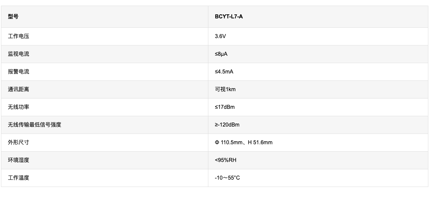The image size is (430, 206).
Task: Click the 外形尺寸 row label
Action: pos(19,142)
